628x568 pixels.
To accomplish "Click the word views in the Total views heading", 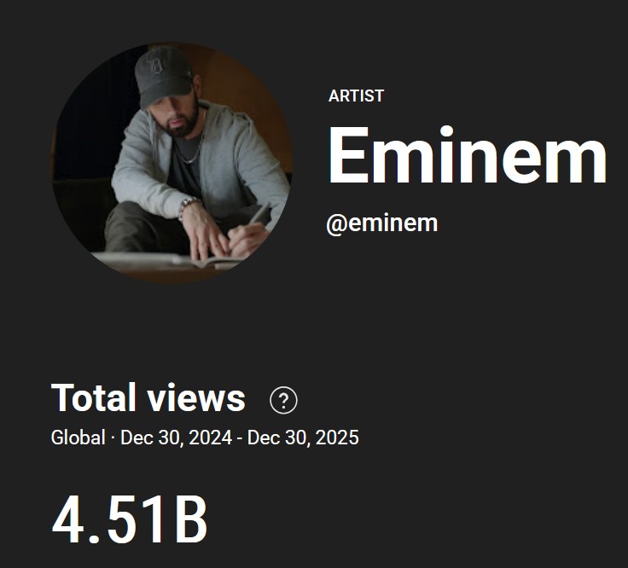I will (196, 398).
